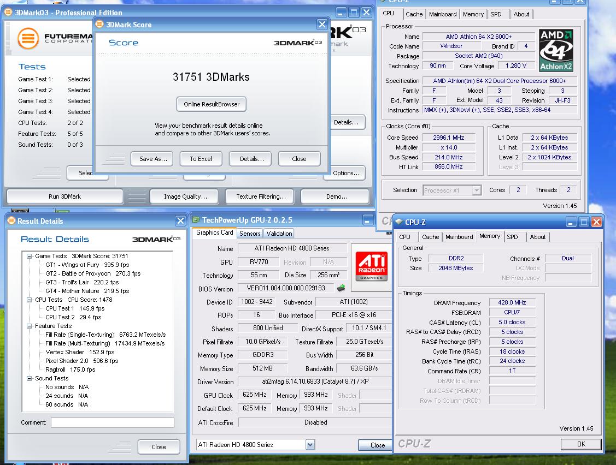Click the GPU-Z title bar icon

pyautogui.click(x=196, y=220)
